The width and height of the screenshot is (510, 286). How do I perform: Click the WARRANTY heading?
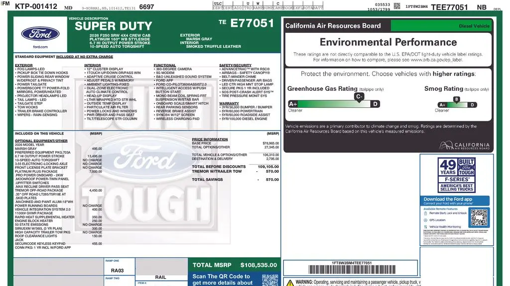point(229,103)
